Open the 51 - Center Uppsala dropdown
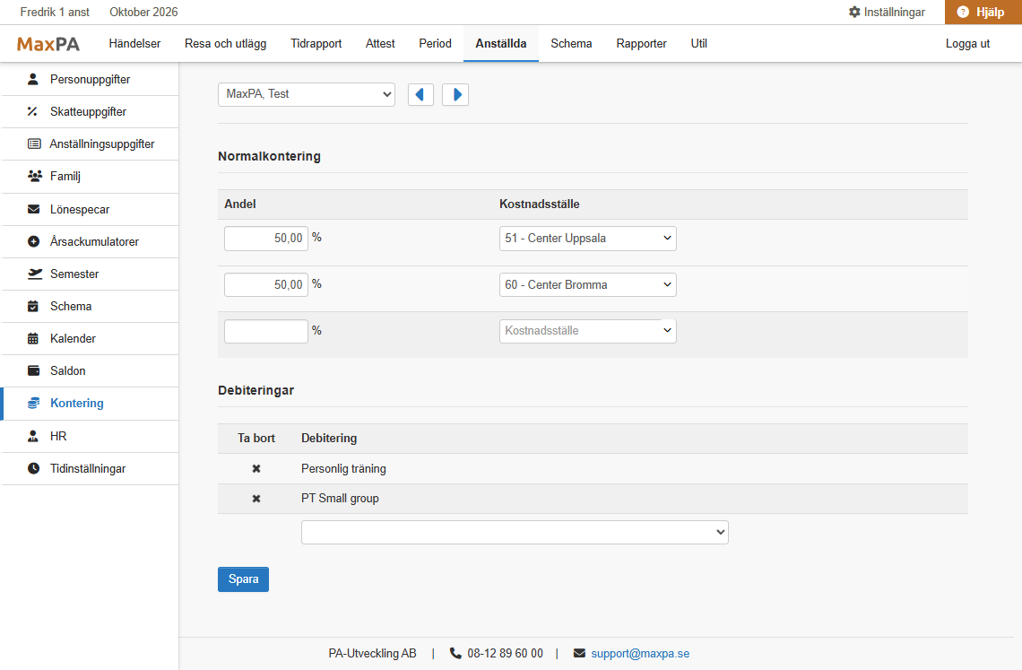The image size is (1022, 670). click(x=588, y=238)
